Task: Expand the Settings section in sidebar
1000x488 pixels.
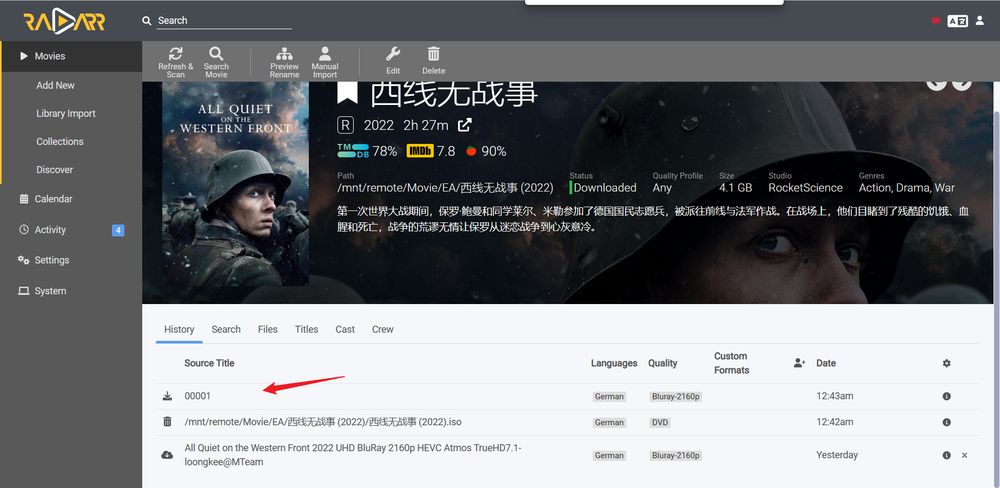Action: (51, 260)
